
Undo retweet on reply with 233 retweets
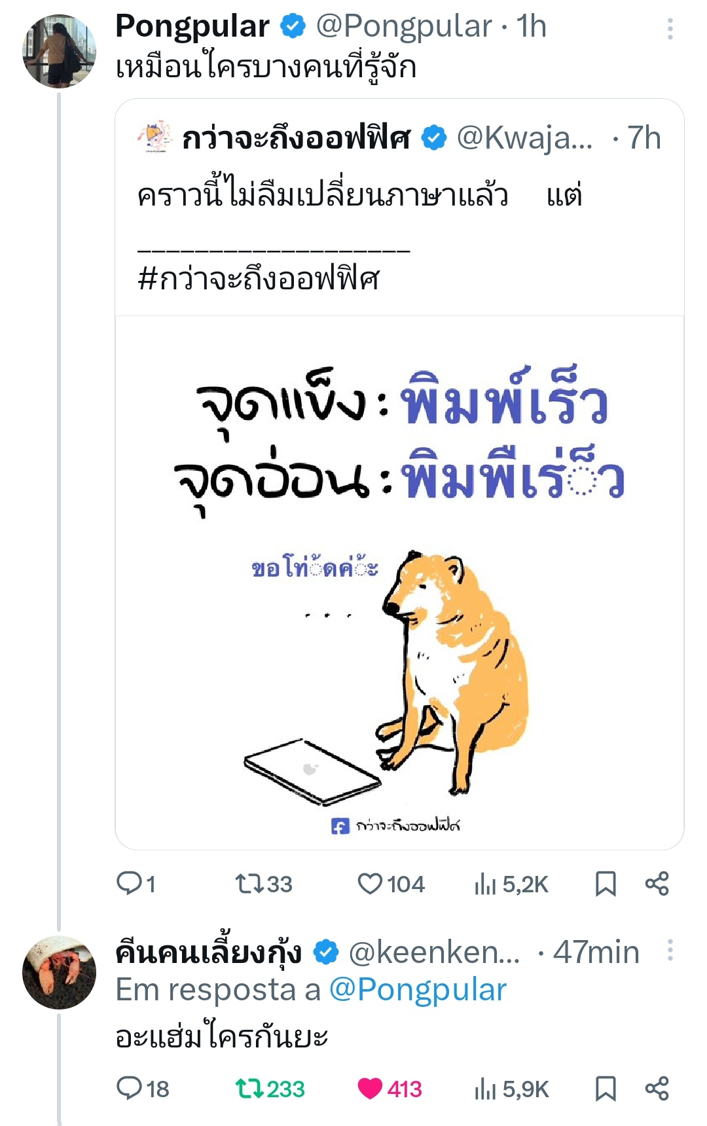(249, 1089)
